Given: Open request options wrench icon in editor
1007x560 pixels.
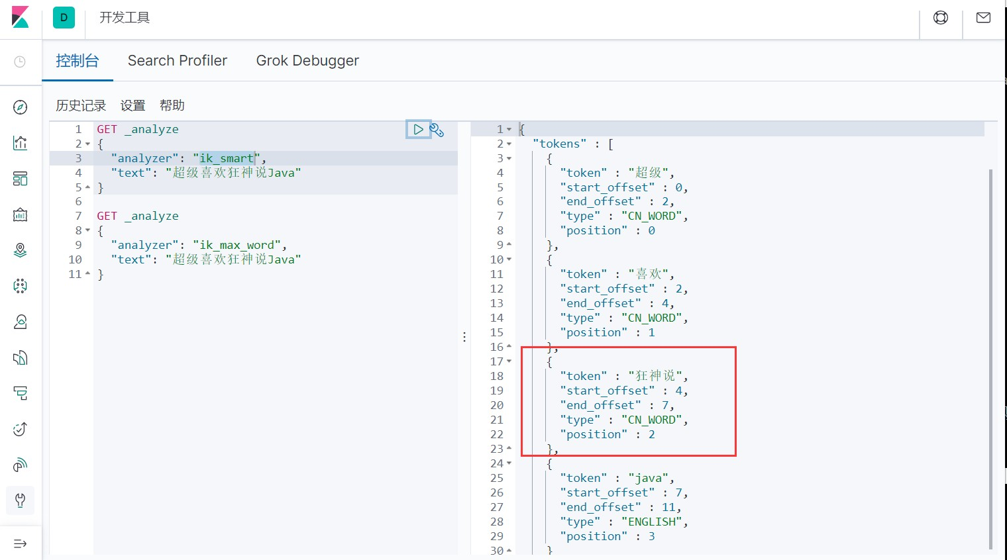Looking at the screenshot, I should [437, 130].
